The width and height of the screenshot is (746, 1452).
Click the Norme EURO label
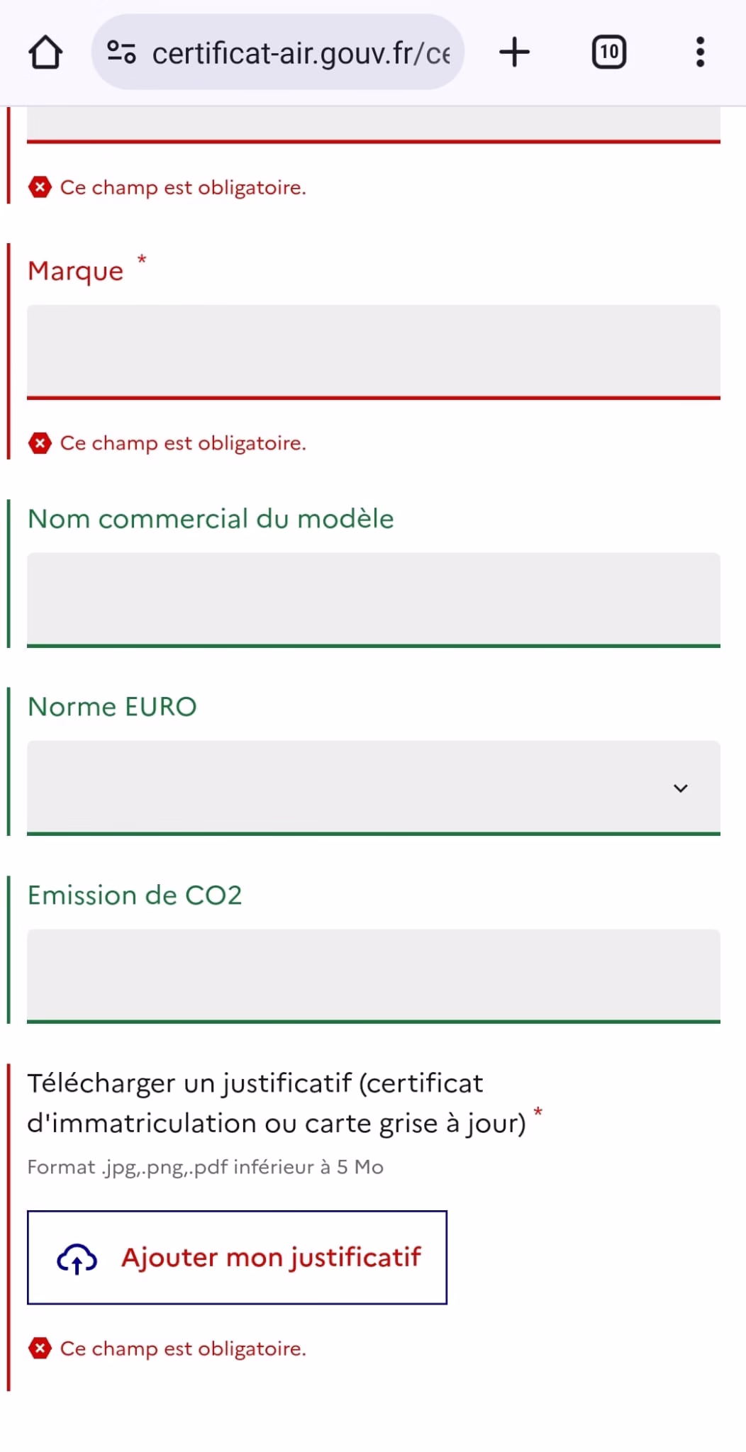(112, 707)
